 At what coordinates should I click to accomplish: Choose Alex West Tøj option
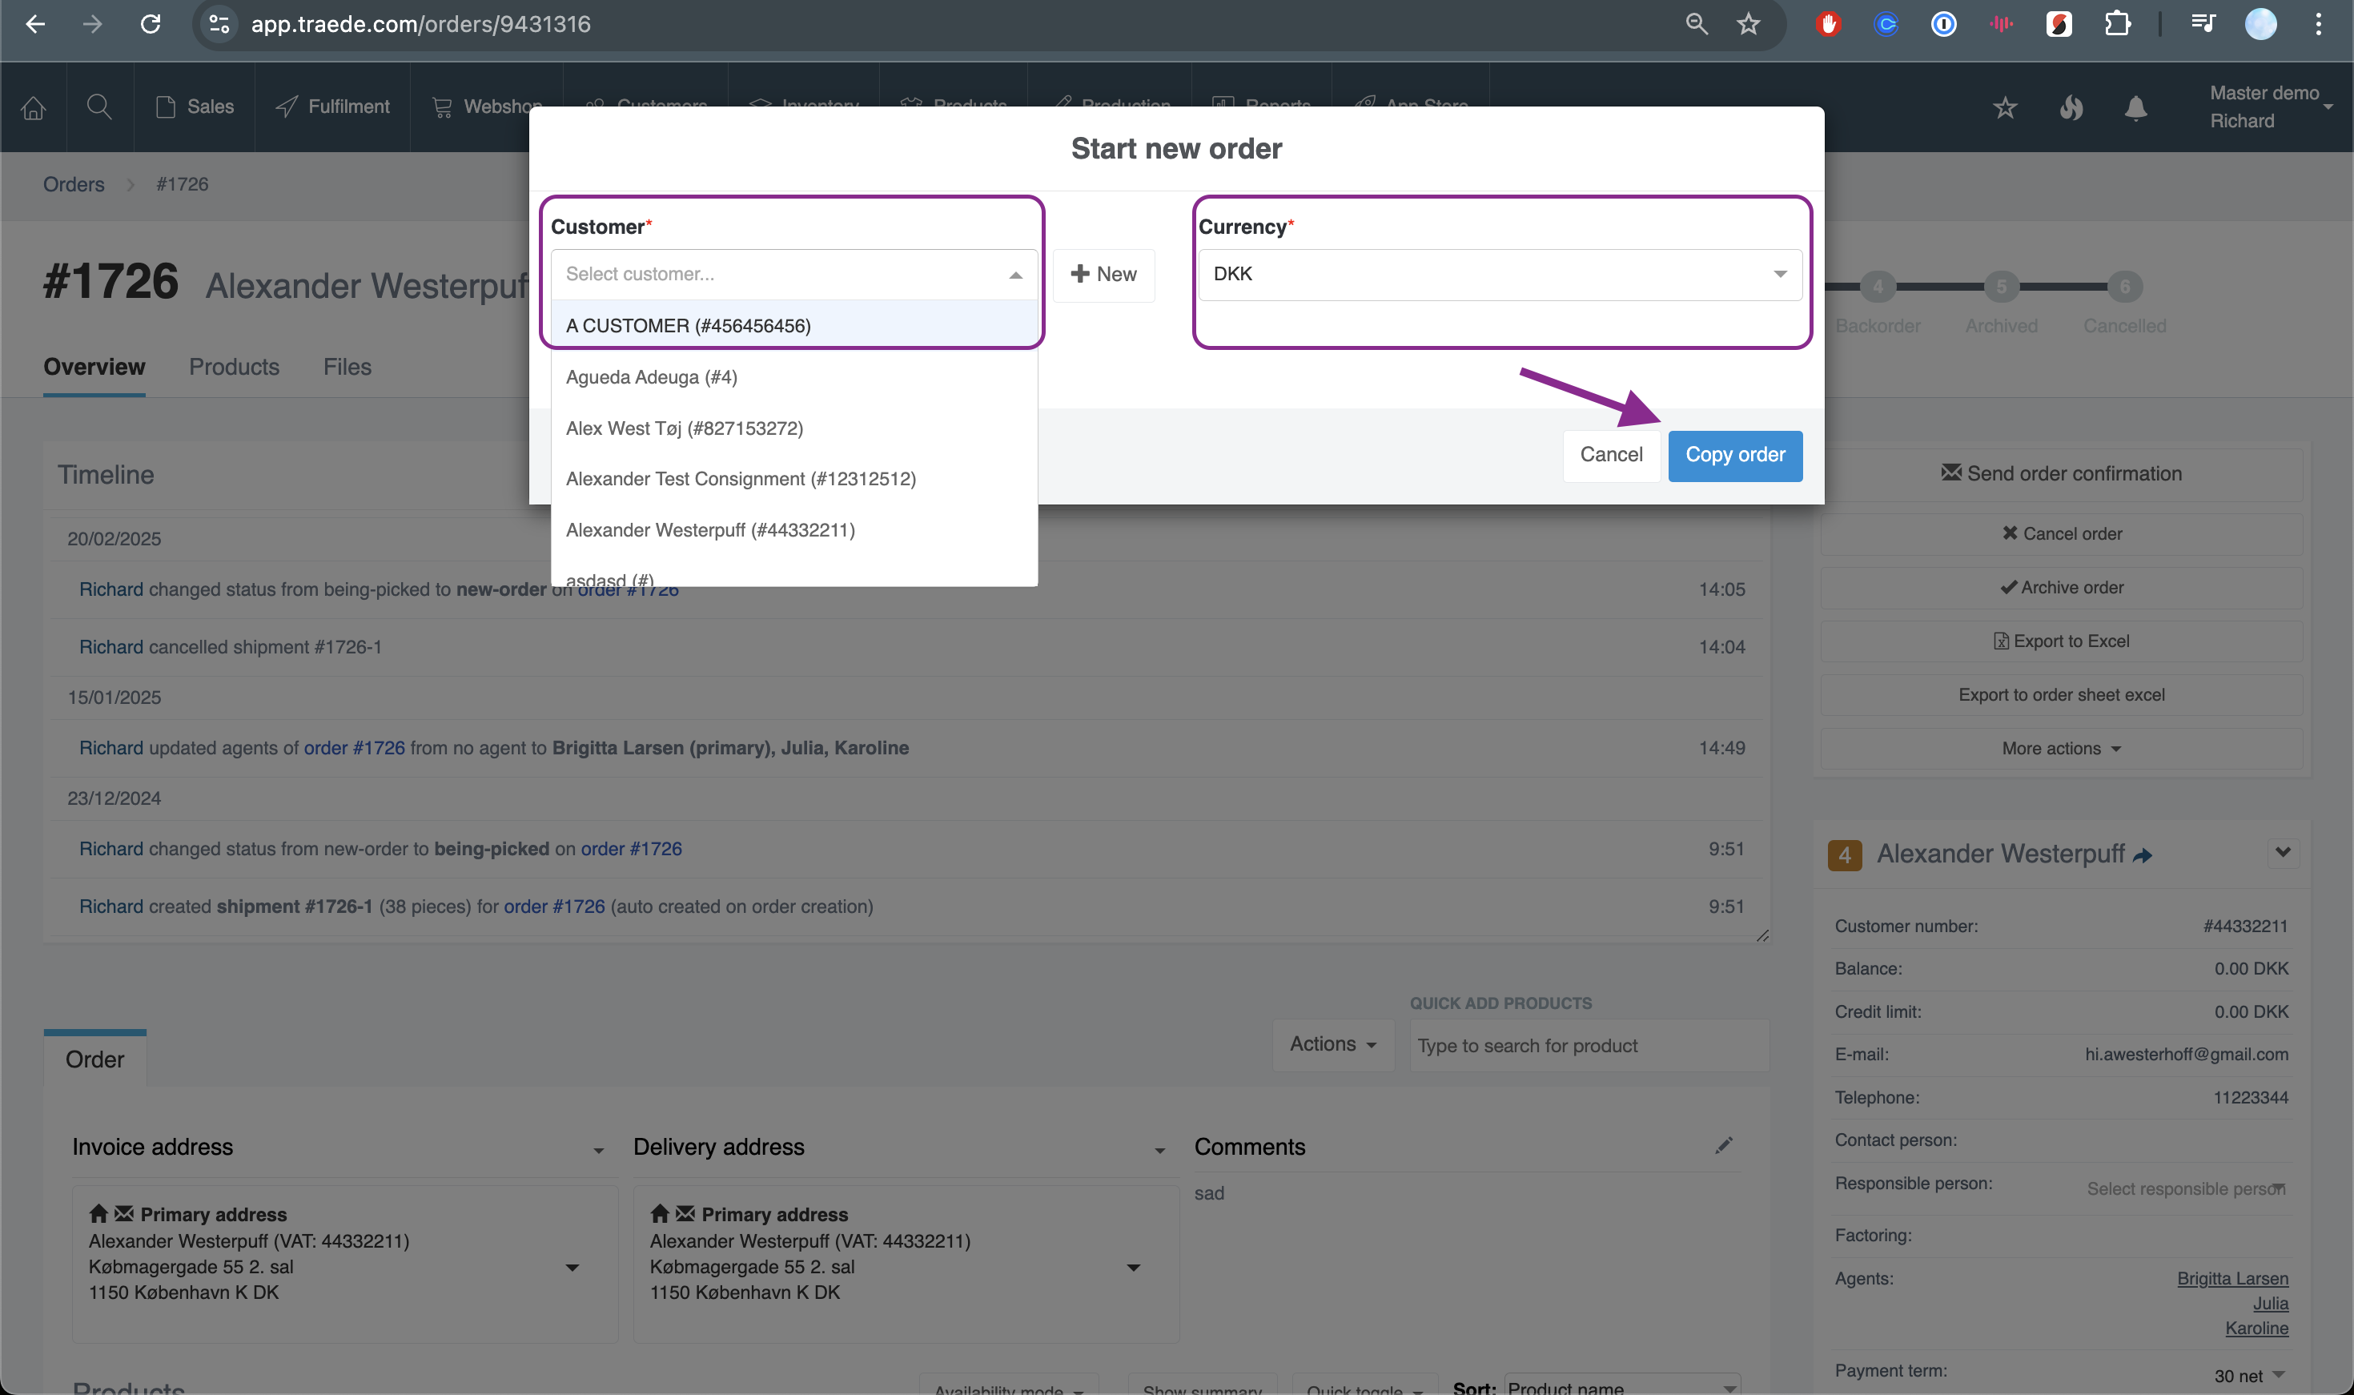[794, 428]
